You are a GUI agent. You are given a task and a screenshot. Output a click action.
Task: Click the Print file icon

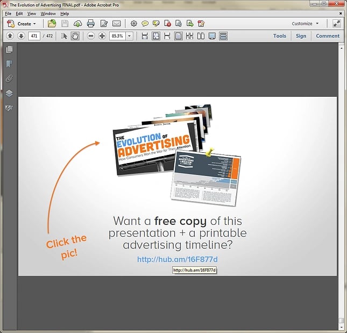click(x=90, y=24)
